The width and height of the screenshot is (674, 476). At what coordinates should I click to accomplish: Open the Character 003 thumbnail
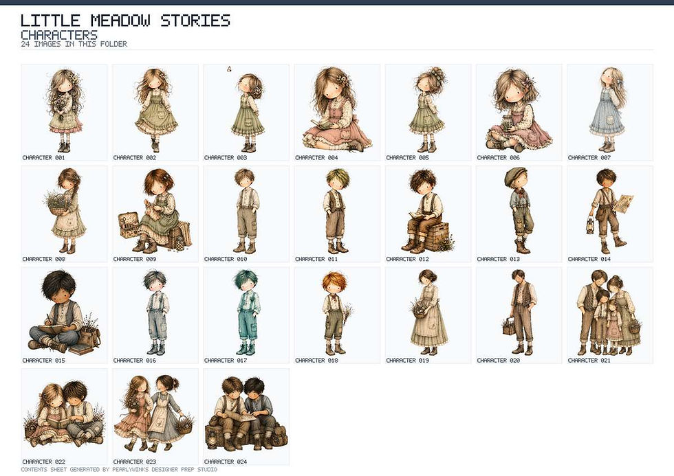(247, 113)
